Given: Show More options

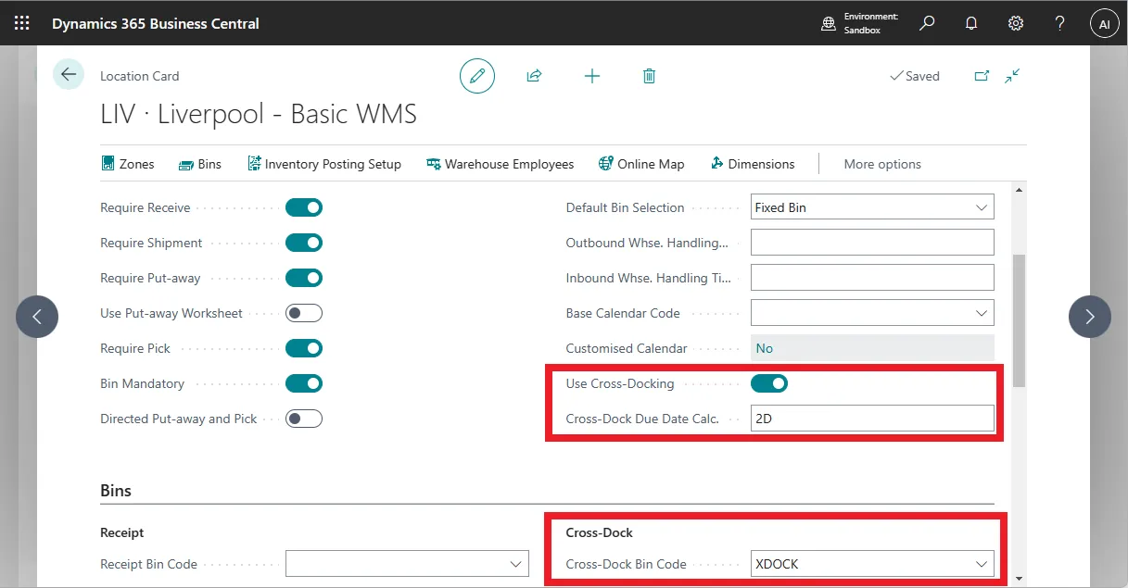Looking at the screenshot, I should pyautogui.click(x=882, y=164).
